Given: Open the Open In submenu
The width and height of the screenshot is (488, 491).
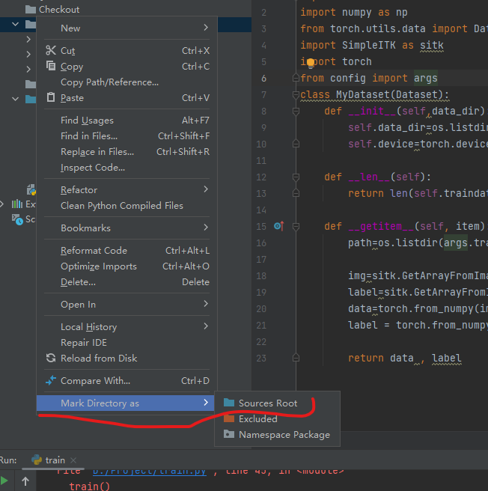Looking at the screenshot, I should (126, 305).
